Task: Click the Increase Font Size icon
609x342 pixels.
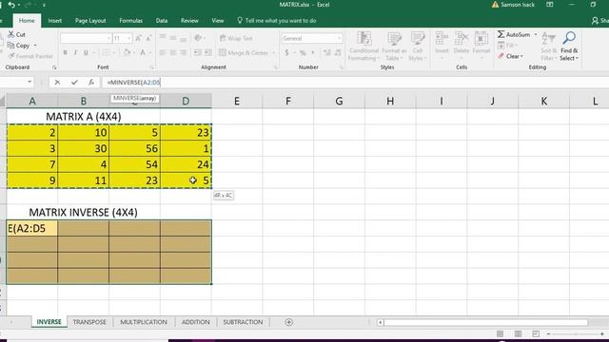Action: coord(138,38)
